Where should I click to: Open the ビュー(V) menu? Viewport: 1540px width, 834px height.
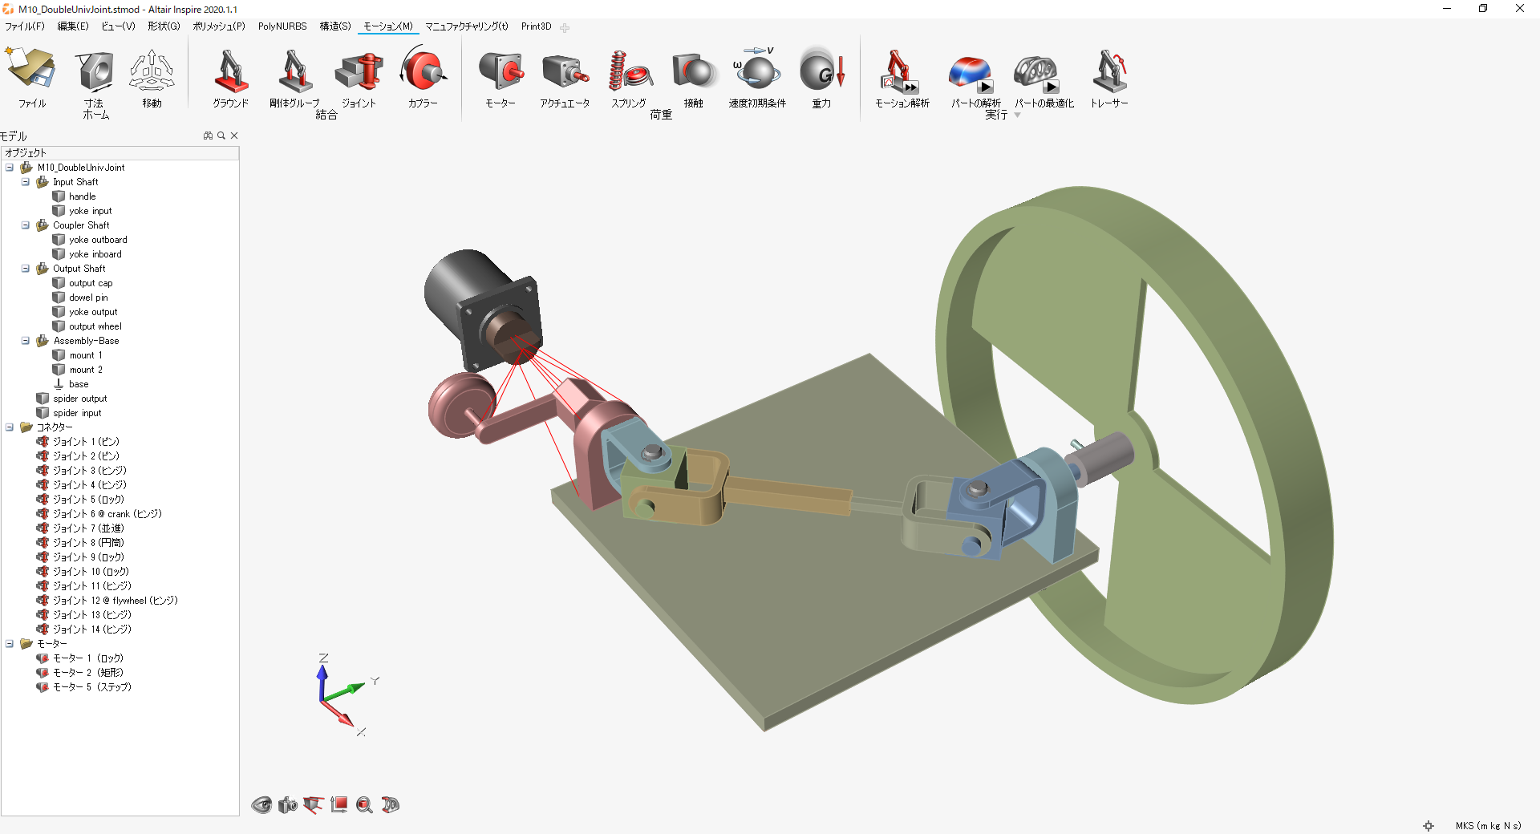[118, 26]
